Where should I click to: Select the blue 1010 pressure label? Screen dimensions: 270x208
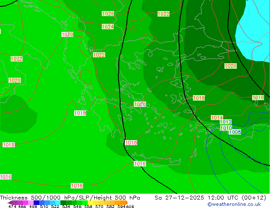click(226, 128)
